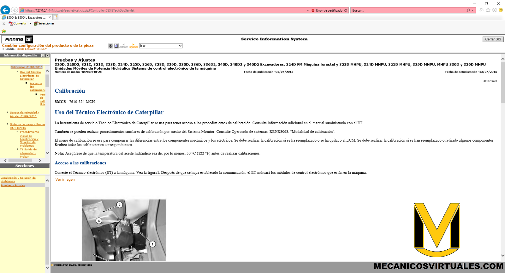This screenshot has height=273, width=505.
Task: Click main document scrollbar up arrow
Action: [503, 59]
